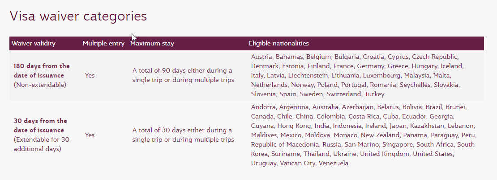This screenshot has height=180, width=497.
Task: Click the "A total of 30 days" cell
Action: click(182, 135)
